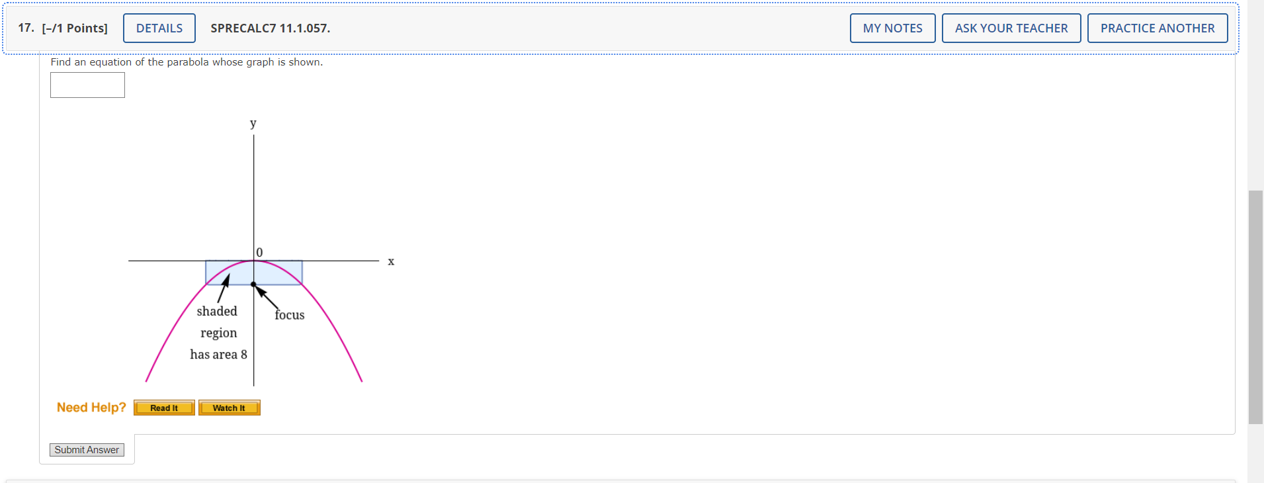Click the points indicator [-/1 Points]
The image size is (1264, 483).
[x=75, y=28]
